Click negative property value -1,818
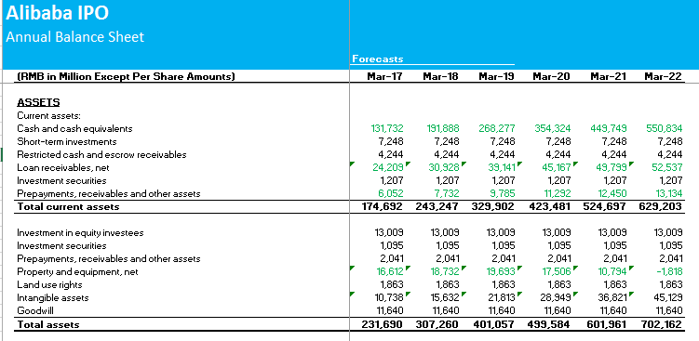Viewport: 699px width, 341px height. click(668, 271)
